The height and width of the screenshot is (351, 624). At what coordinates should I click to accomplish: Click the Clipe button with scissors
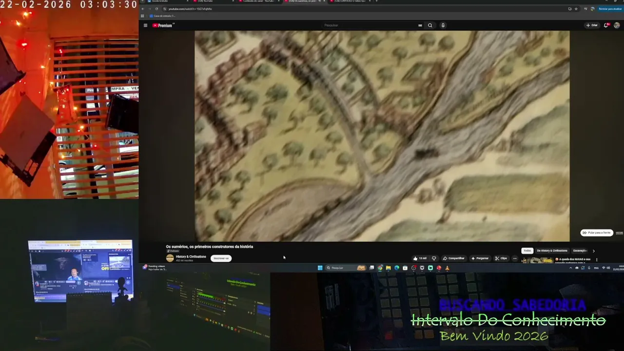(x=501, y=258)
